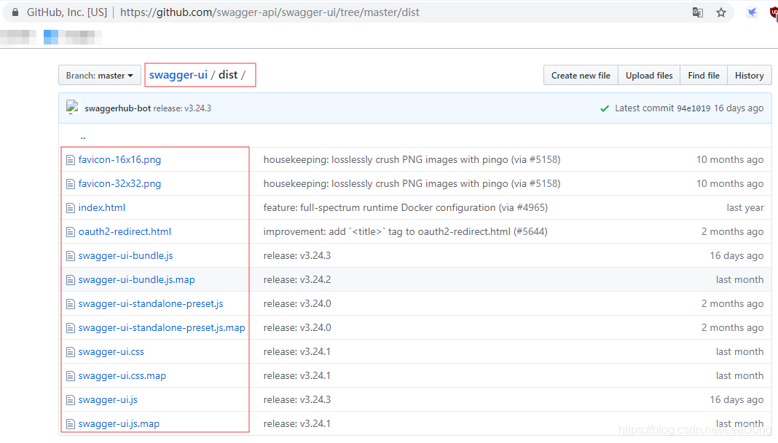The width and height of the screenshot is (778, 443).
Task: Open housekeeping commit on favicon-16x16.png row
Action: (x=412, y=159)
